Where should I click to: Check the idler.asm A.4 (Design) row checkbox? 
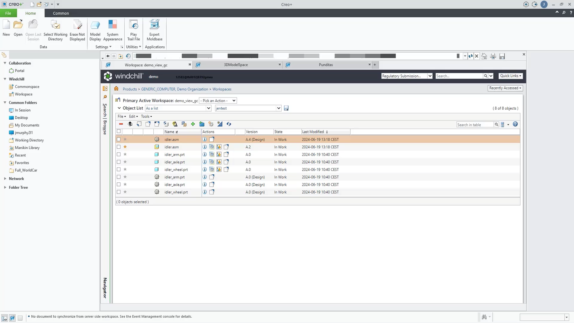[x=119, y=139]
